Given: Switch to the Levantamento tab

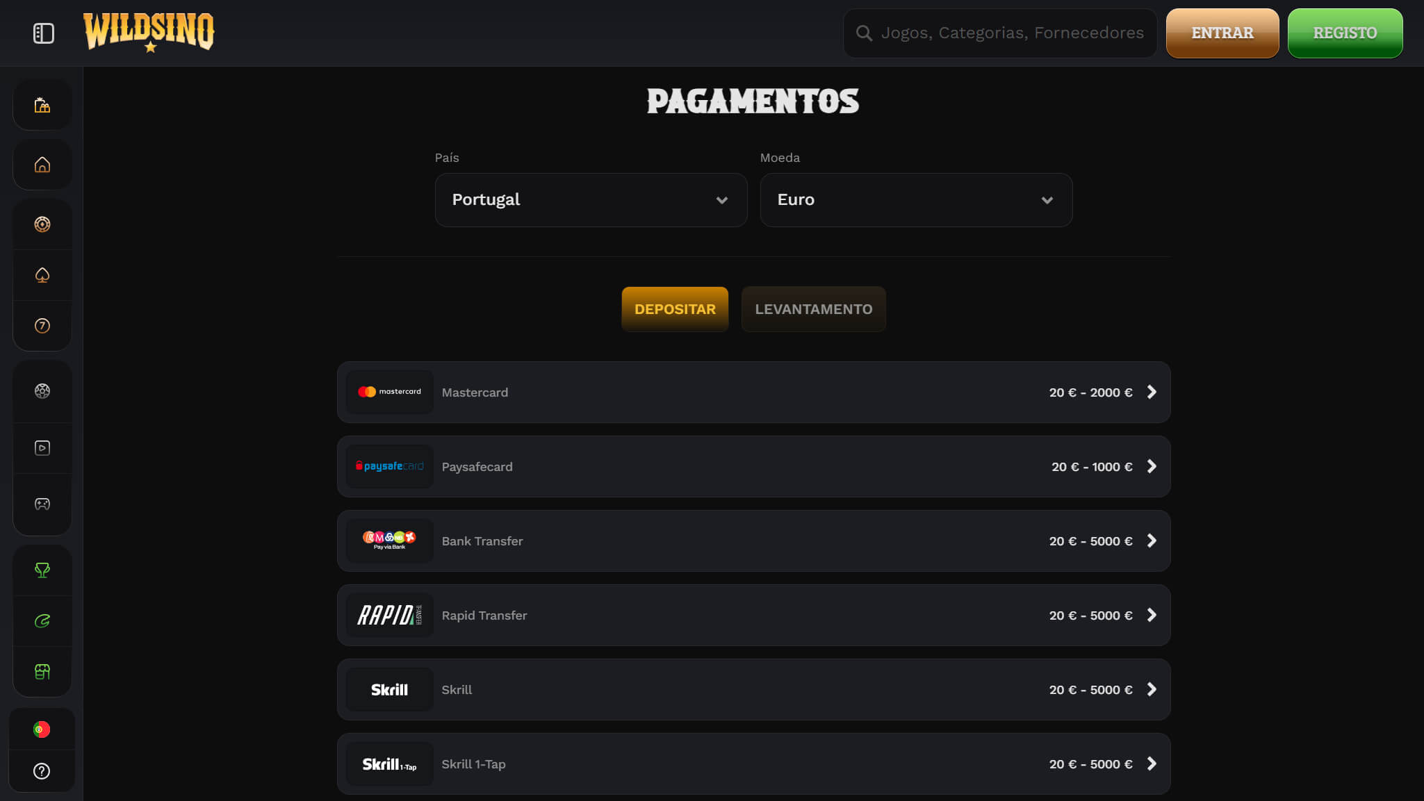Looking at the screenshot, I should pos(813,309).
